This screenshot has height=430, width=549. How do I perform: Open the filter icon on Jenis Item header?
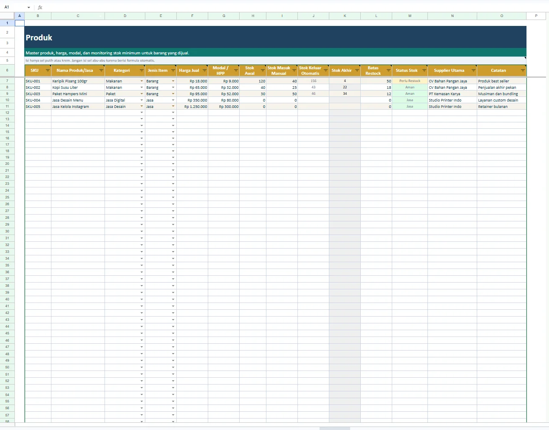(x=173, y=71)
